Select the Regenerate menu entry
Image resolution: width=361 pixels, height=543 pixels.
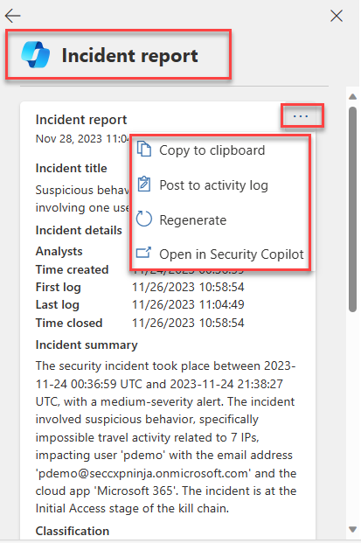point(193,220)
